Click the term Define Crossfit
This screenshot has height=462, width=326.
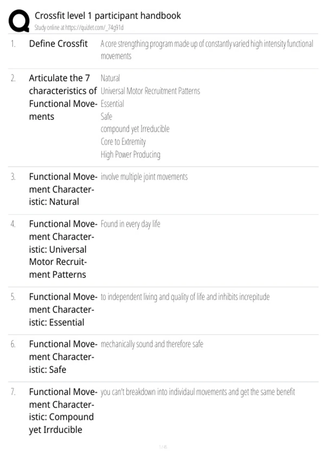(58, 43)
